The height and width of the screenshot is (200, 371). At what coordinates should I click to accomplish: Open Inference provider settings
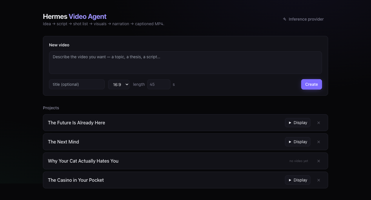(x=303, y=19)
